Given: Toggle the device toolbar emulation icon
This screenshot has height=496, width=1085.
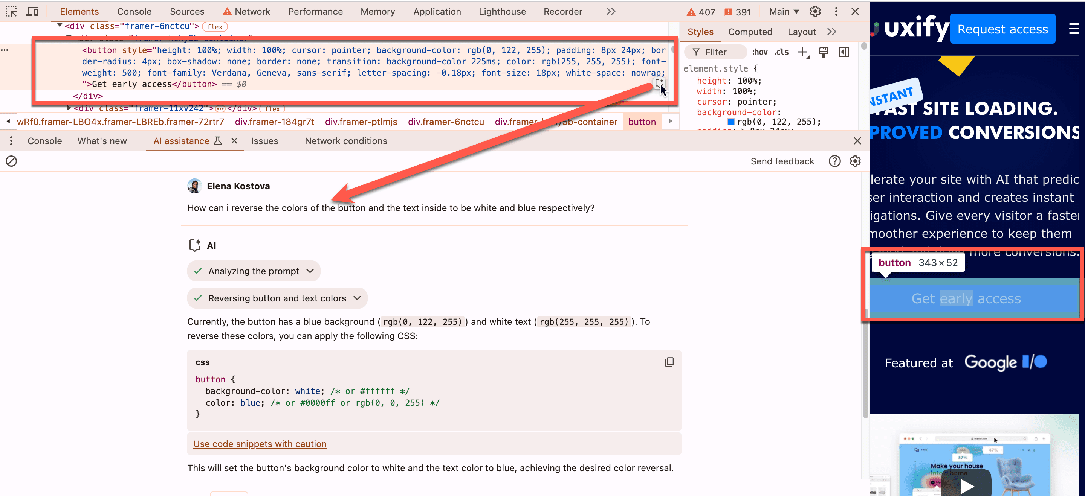Looking at the screenshot, I should click(x=32, y=11).
